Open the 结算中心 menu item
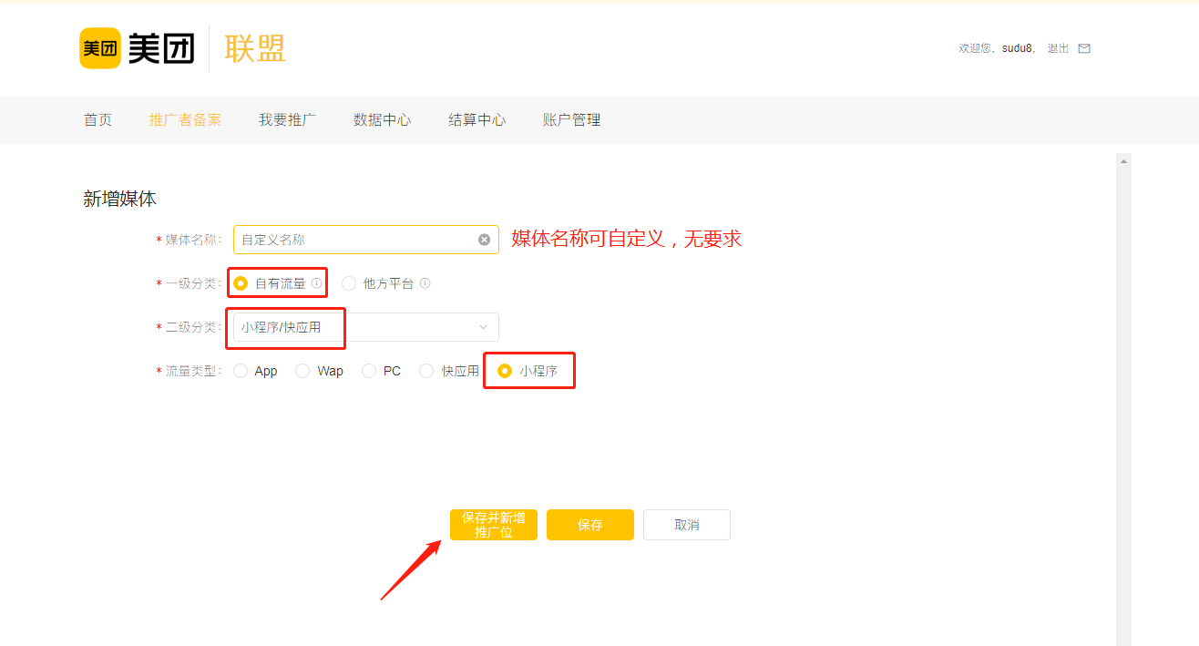 click(x=477, y=120)
